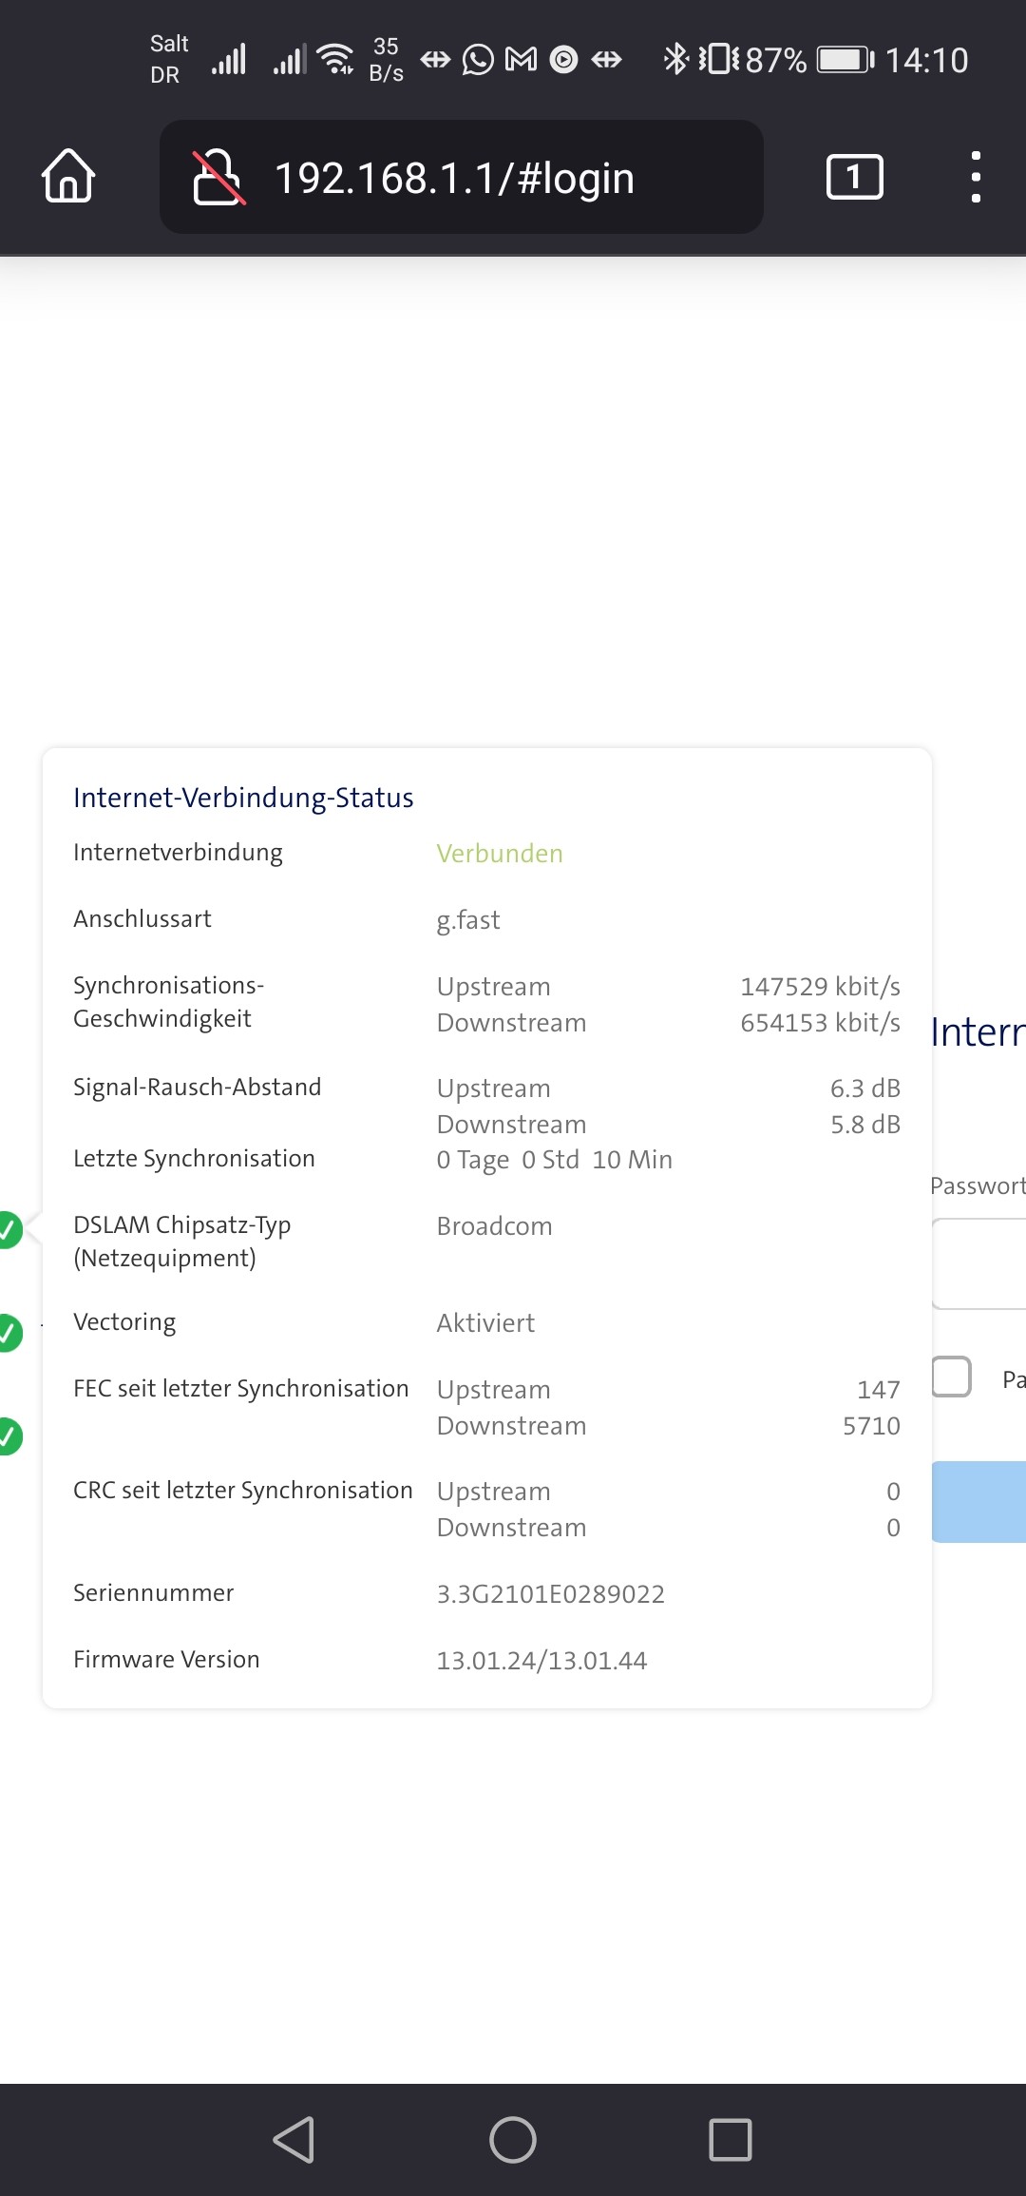Tap the green Verbunden status text
The height and width of the screenshot is (2196, 1026).
500,854
